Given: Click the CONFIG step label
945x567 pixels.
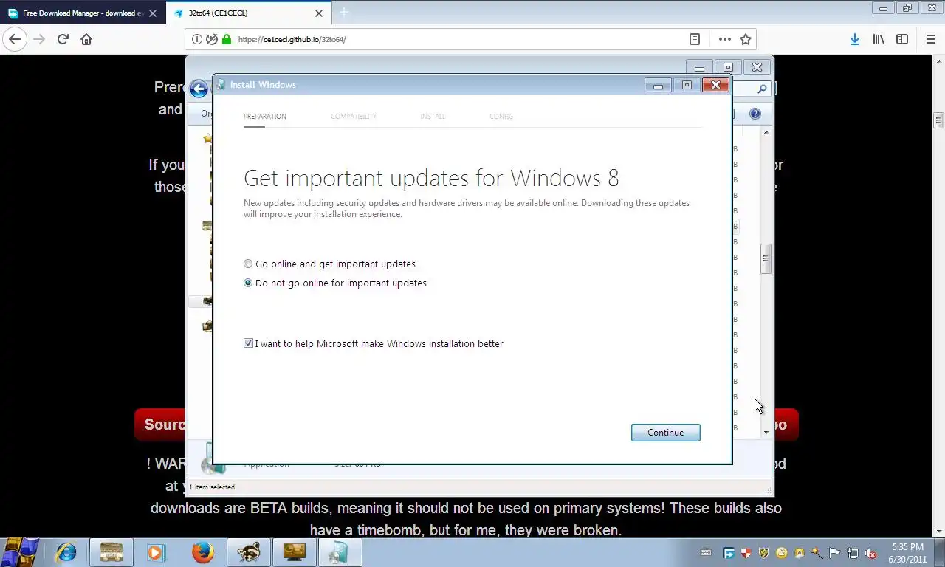Looking at the screenshot, I should coord(501,117).
